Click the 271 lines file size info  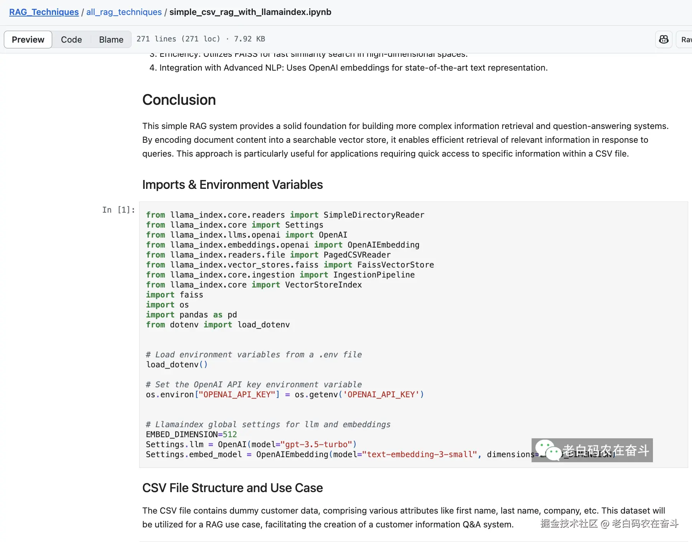[x=201, y=39]
